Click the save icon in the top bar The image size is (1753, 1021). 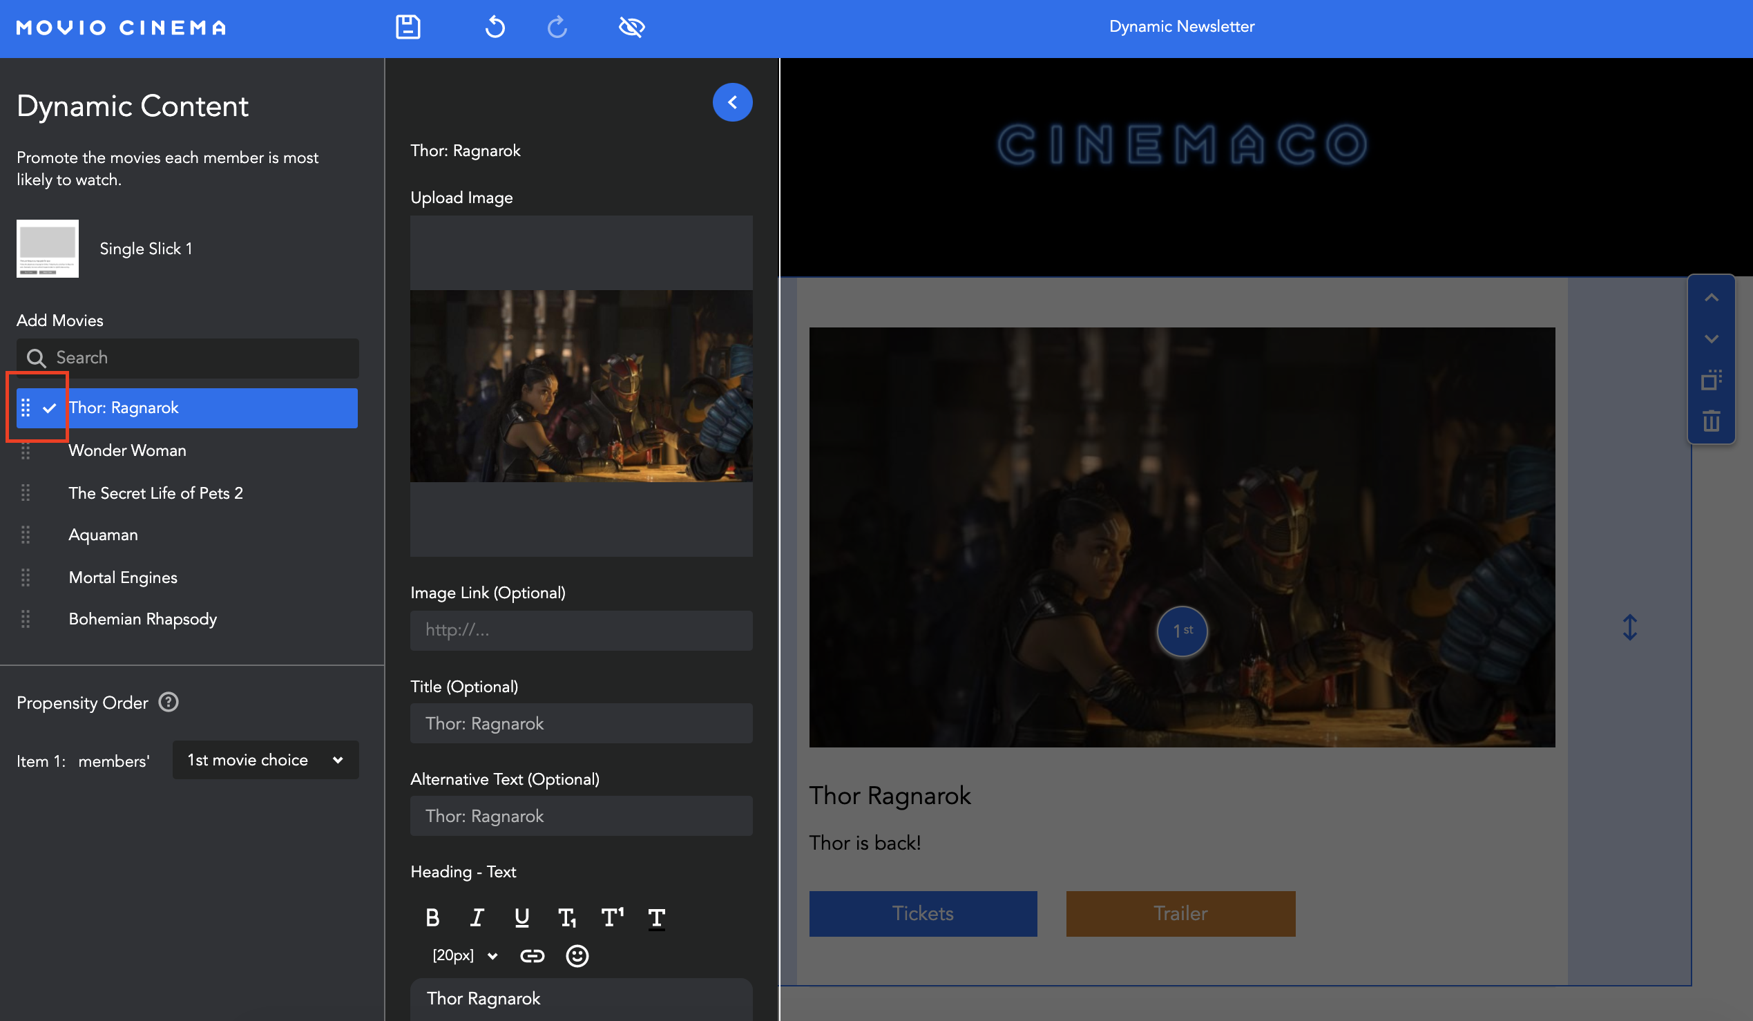(408, 27)
